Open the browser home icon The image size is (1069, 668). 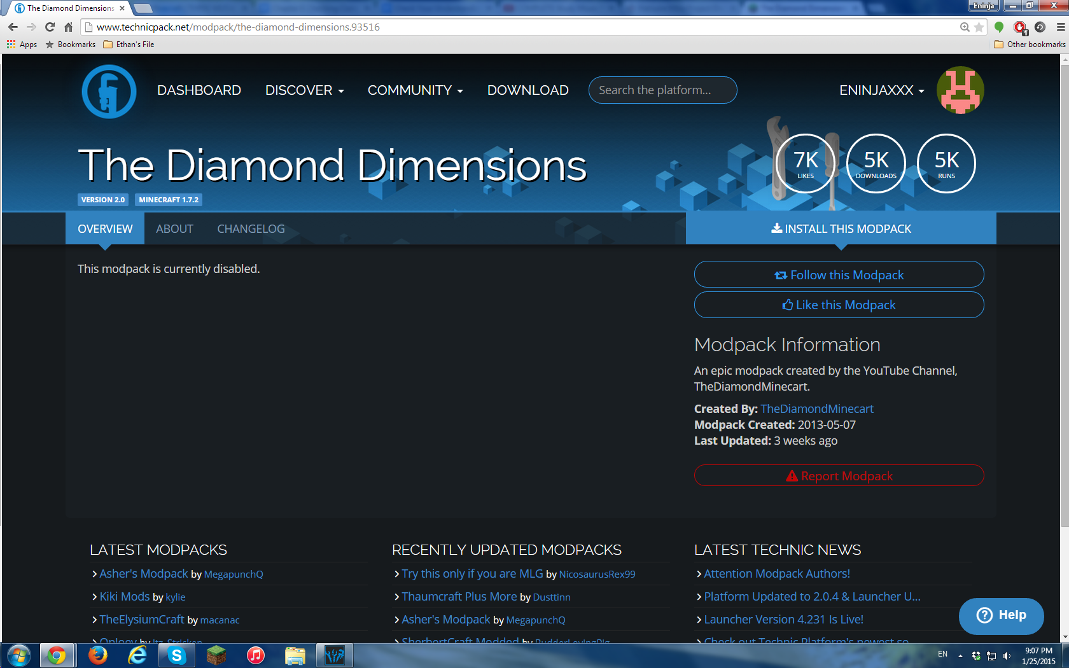tap(68, 27)
